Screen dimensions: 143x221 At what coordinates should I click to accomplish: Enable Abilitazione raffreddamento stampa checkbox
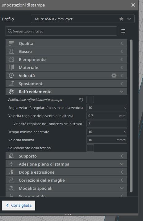coord(90,100)
